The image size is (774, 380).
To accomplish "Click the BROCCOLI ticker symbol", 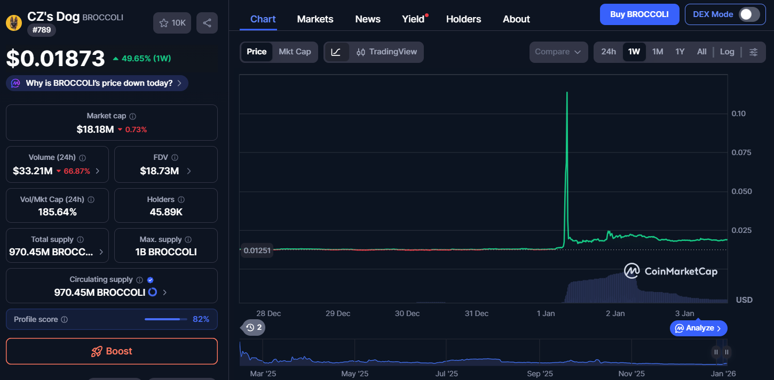I will [103, 18].
